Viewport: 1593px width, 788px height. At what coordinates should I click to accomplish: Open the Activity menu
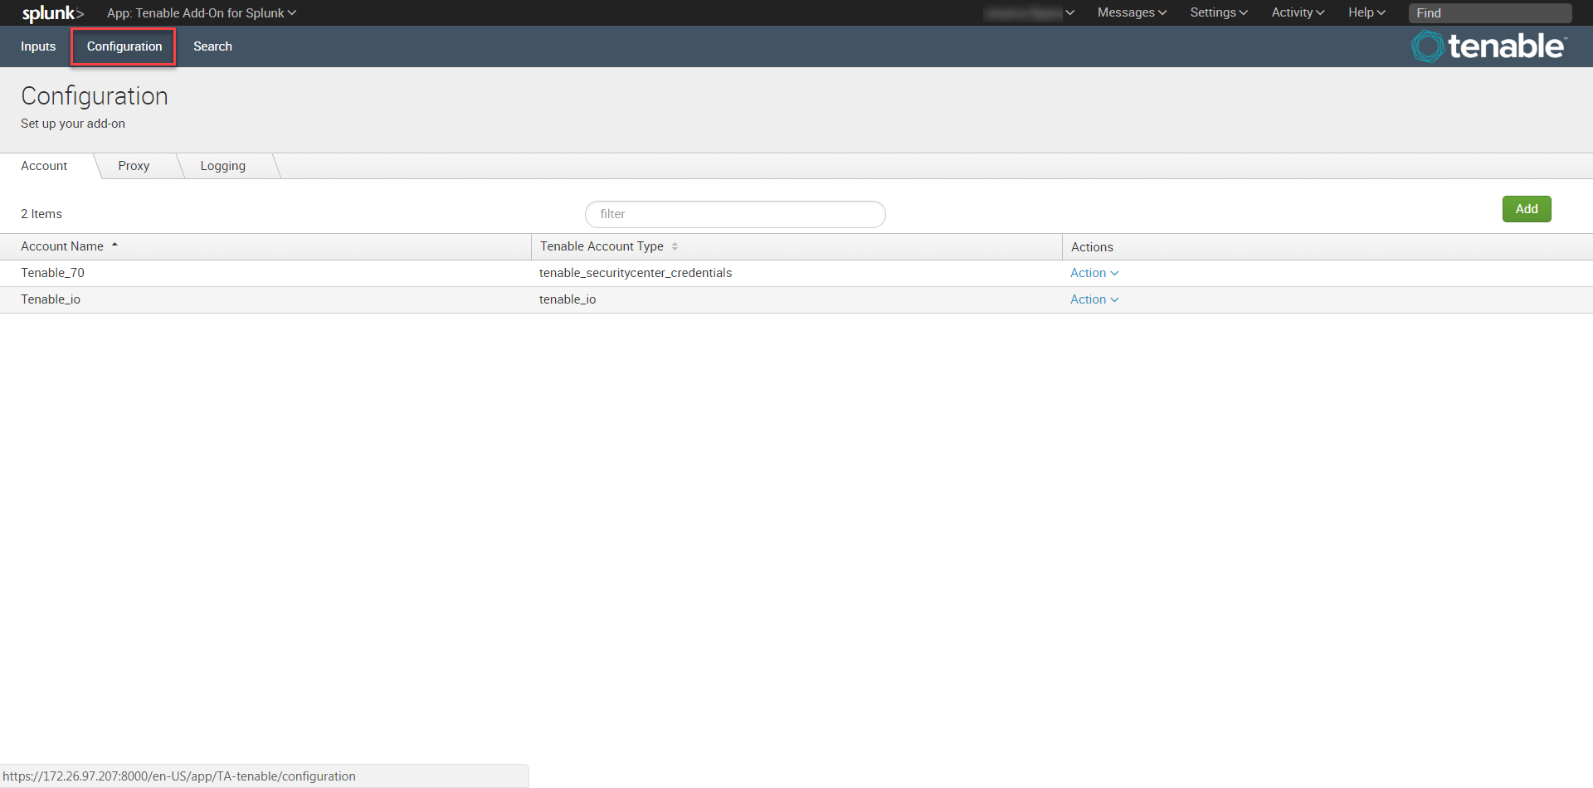[x=1296, y=12]
